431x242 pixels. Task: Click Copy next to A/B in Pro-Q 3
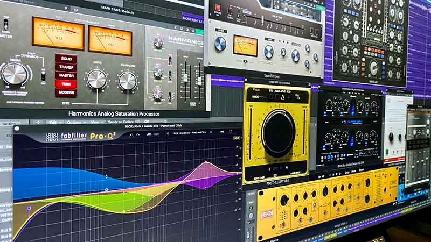156,134
